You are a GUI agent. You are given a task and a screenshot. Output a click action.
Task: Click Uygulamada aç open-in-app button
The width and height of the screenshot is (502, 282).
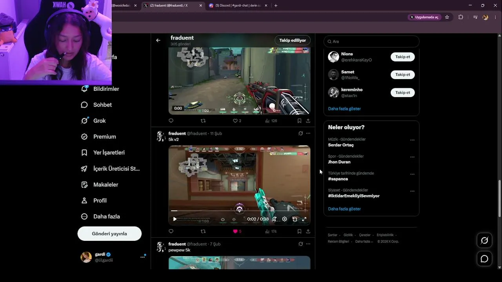425,17
